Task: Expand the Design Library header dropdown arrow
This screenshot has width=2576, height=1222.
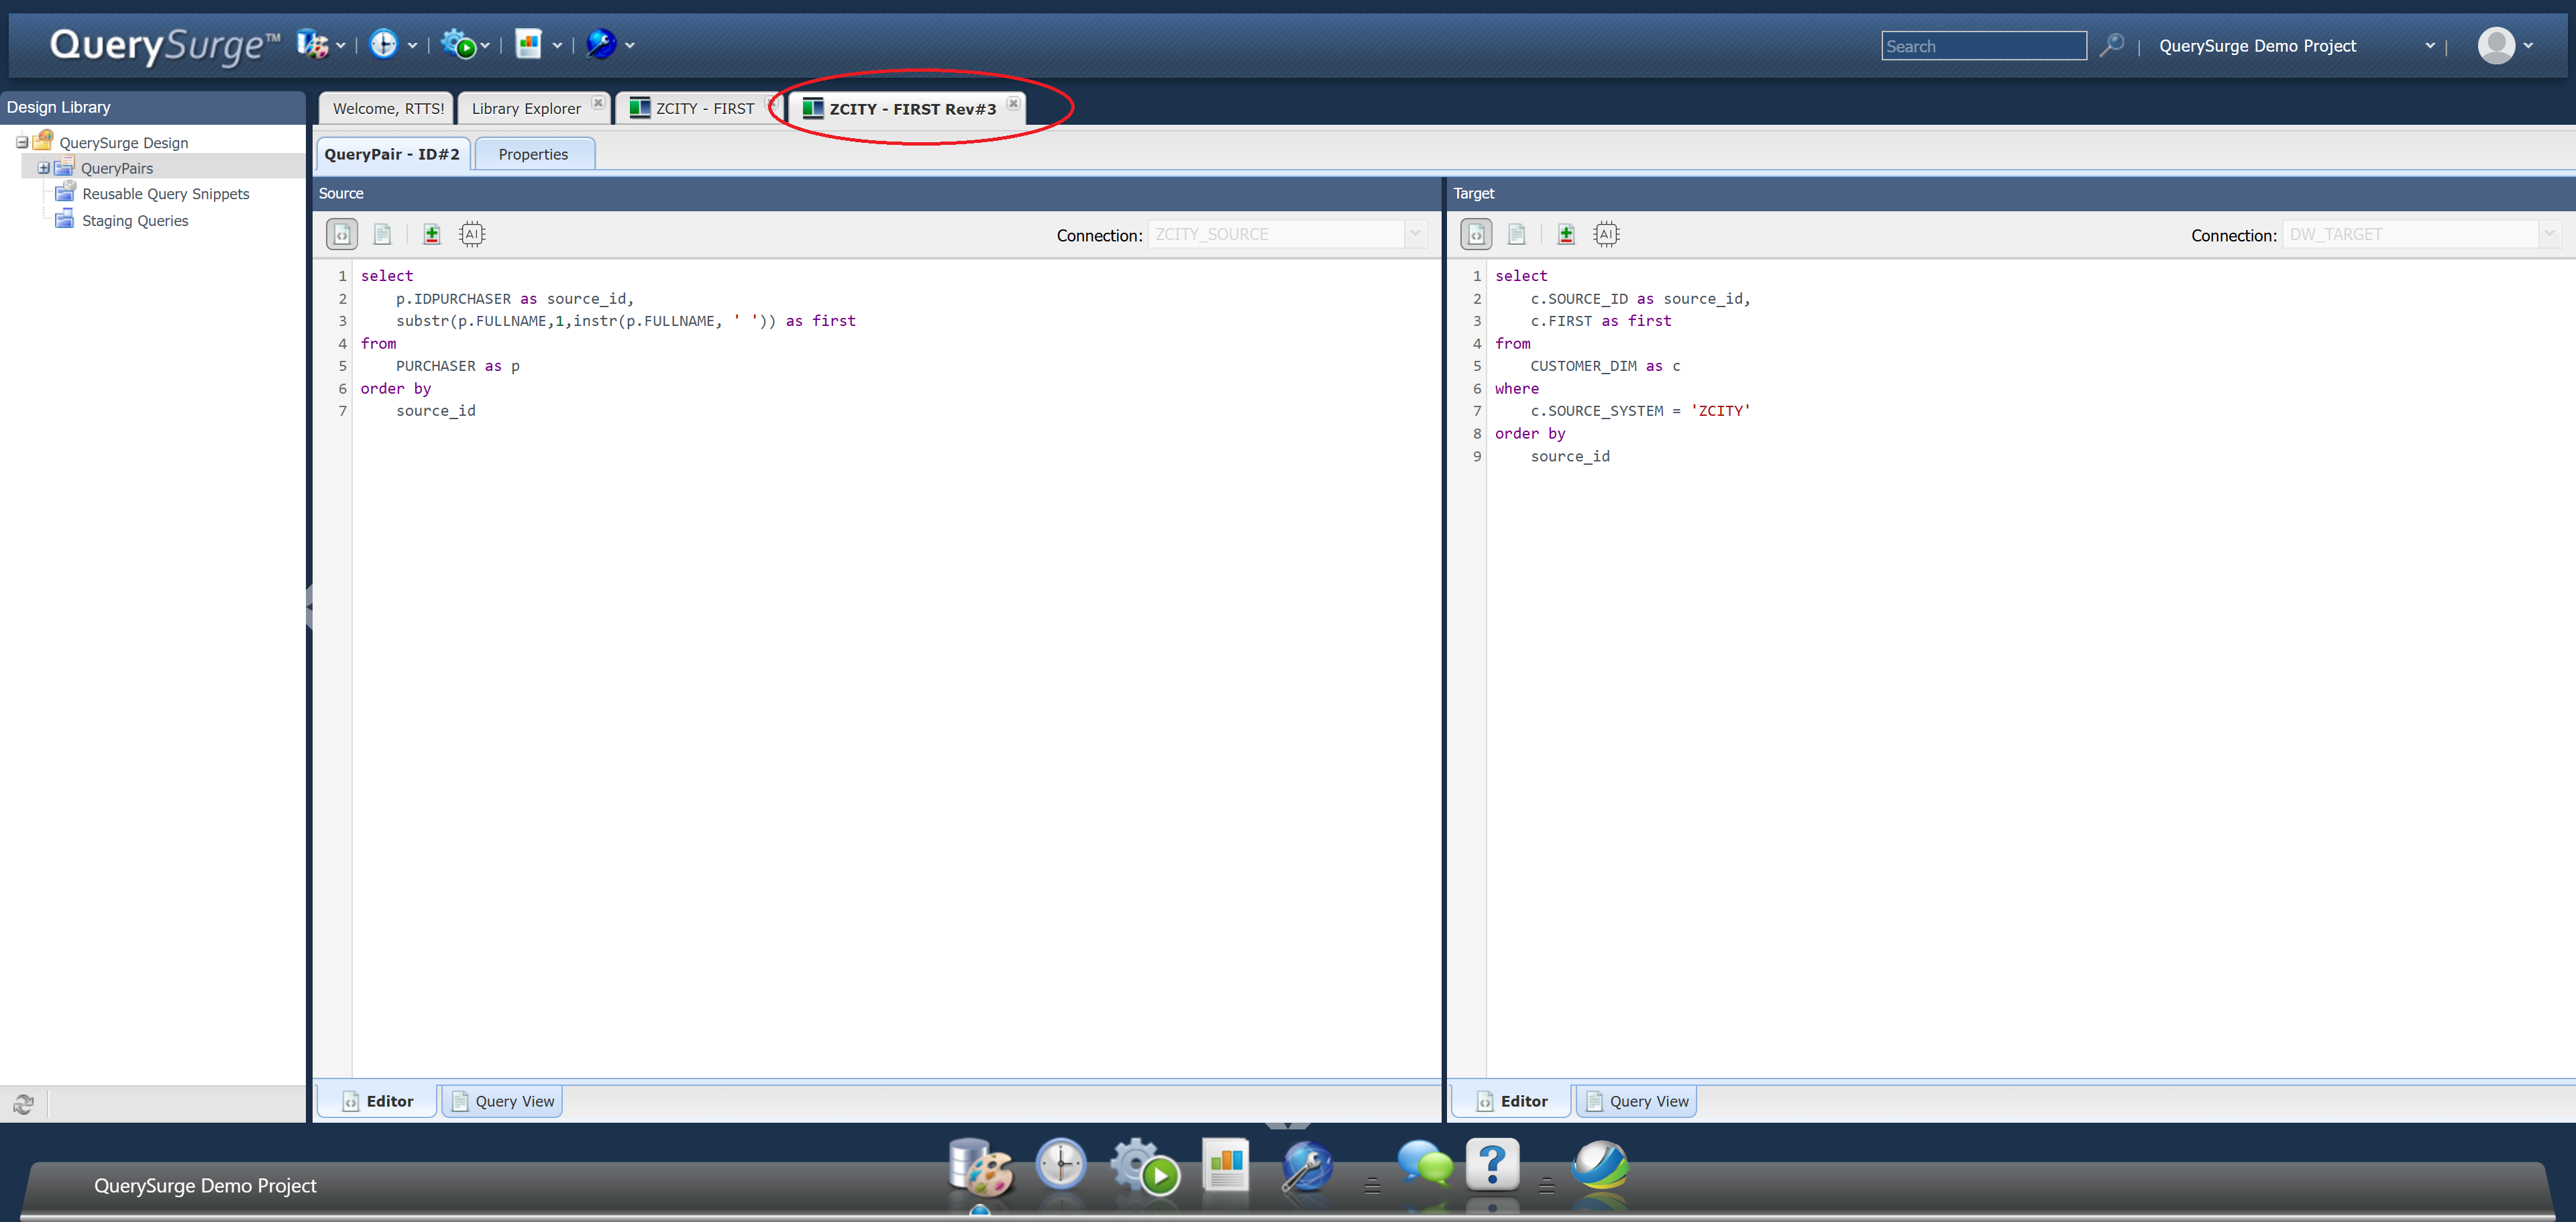Action: (341, 45)
